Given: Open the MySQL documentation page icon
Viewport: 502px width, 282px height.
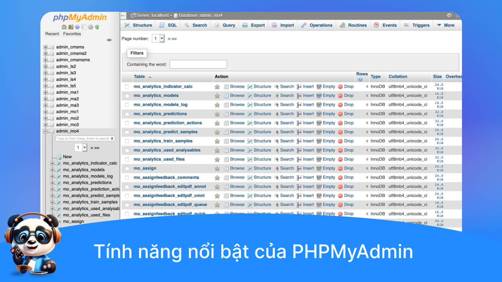Looking at the screenshot, I should coord(84,27).
